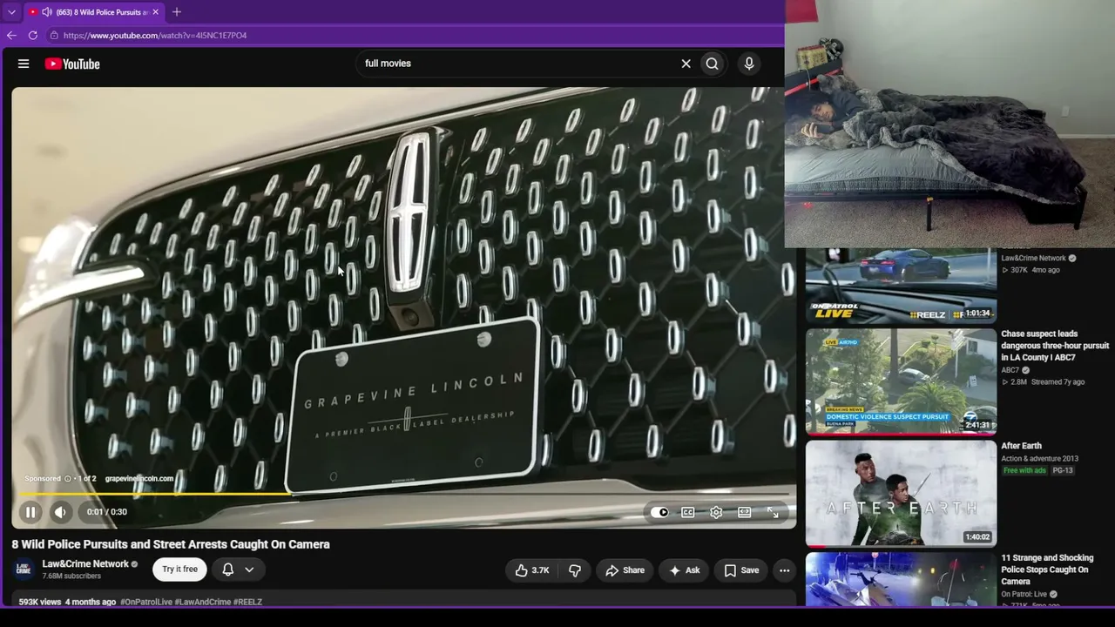Open the Ask AI feature
This screenshot has width=1115, height=627.
click(684, 570)
